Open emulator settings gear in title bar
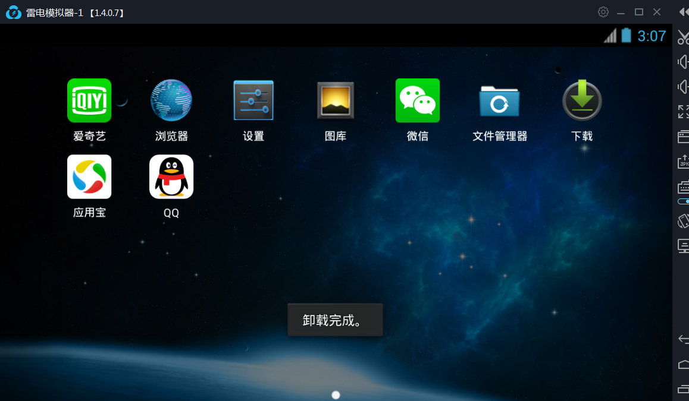Viewport: 689px width, 401px height. (603, 12)
